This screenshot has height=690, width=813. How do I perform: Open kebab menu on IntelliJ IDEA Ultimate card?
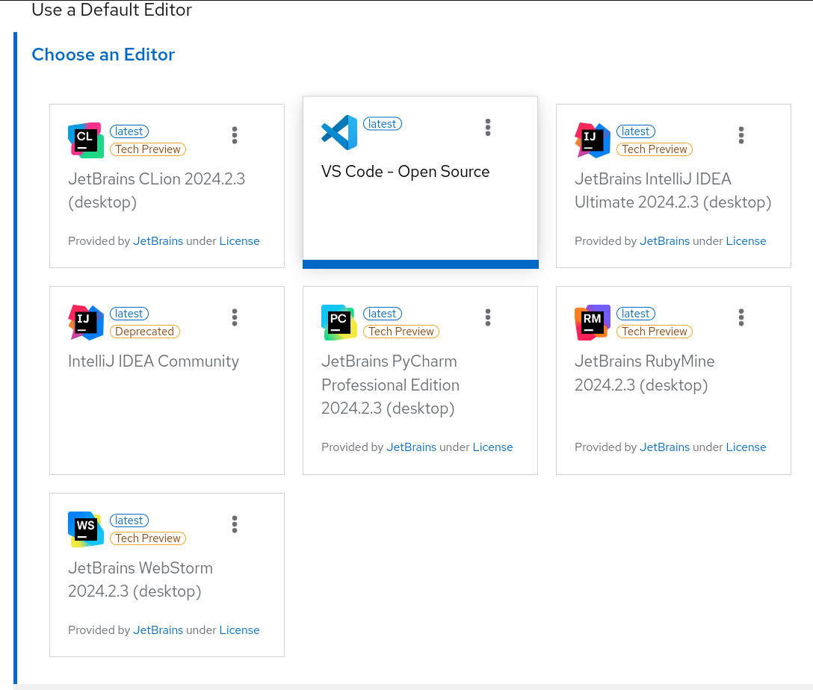click(x=741, y=135)
